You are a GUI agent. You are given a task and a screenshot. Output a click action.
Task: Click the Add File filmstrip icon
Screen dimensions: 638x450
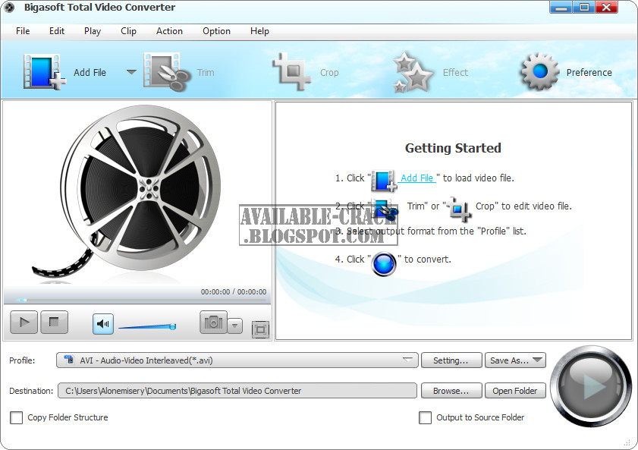[x=44, y=72]
